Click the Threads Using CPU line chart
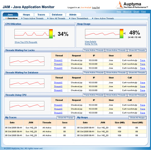Viewport: 151px width, 150px height. pyautogui.click(x=27, y=106)
